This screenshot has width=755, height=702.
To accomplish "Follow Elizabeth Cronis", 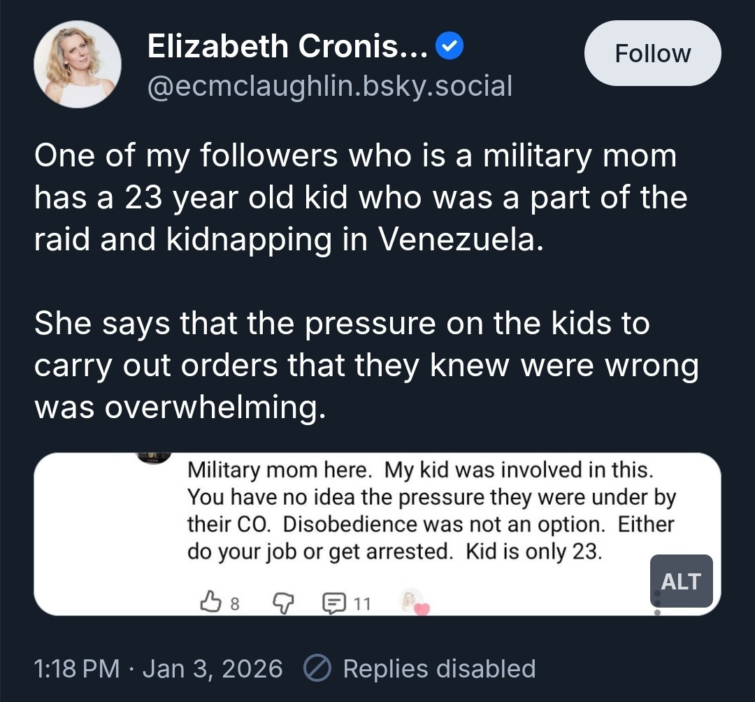I will tap(652, 54).
